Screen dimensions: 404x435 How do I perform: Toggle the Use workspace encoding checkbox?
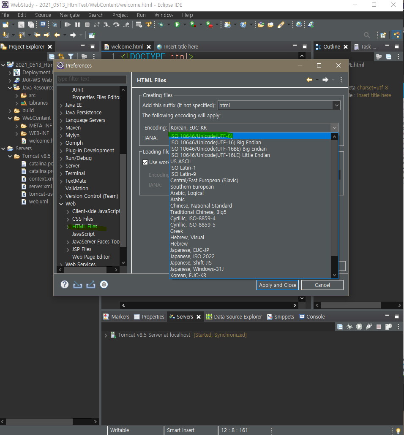click(x=145, y=162)
